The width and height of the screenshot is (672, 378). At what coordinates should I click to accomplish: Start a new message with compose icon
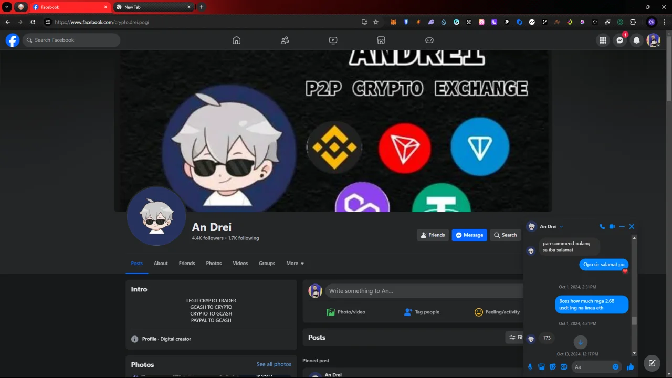click(x=652, y=363)
